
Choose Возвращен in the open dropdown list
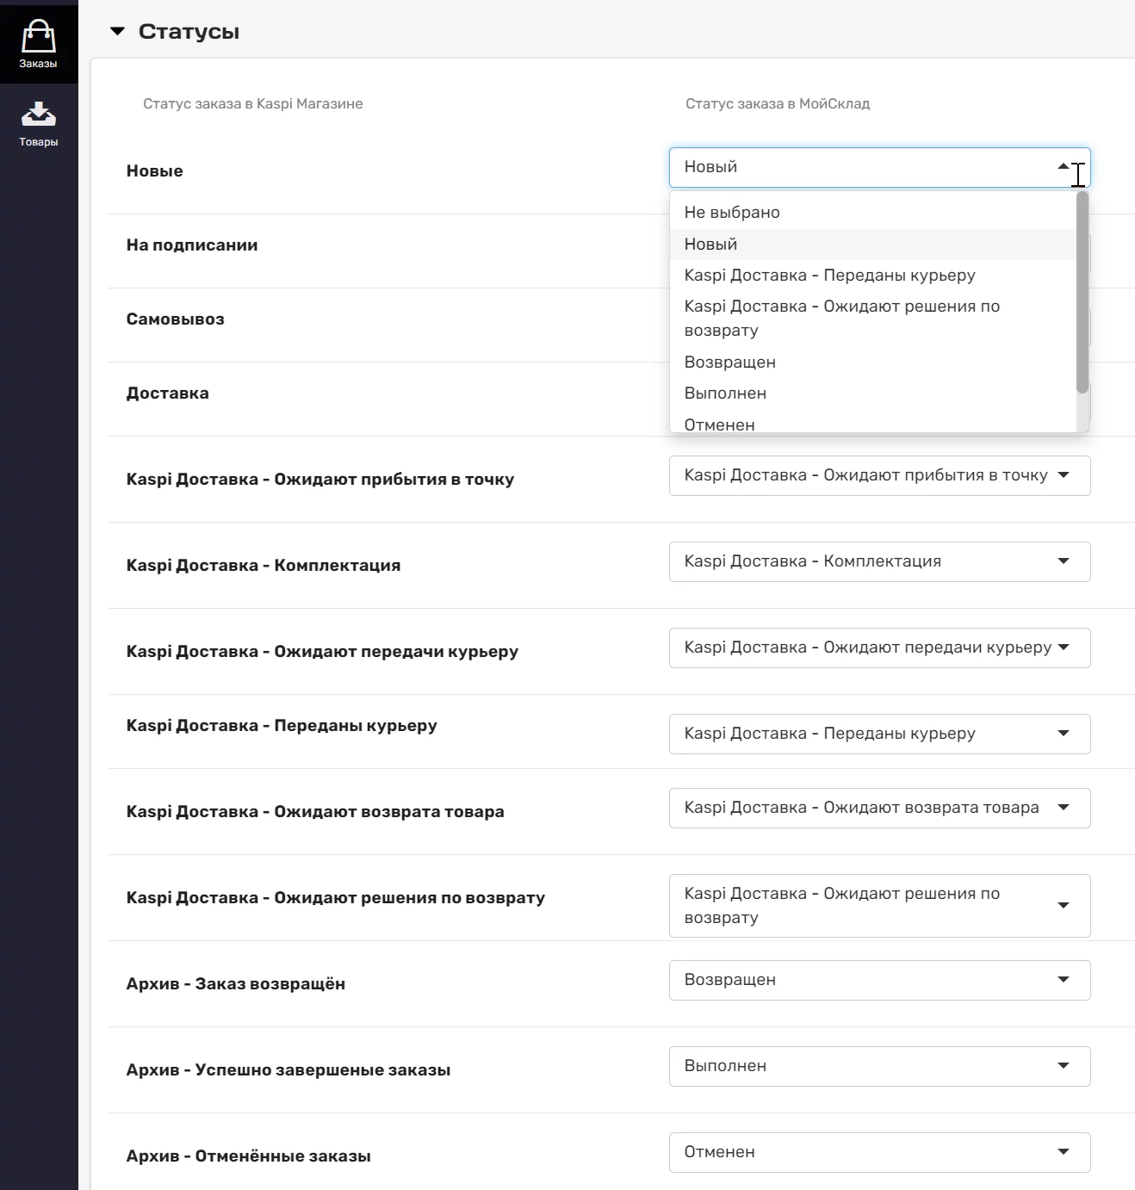(x=872, y=363)
